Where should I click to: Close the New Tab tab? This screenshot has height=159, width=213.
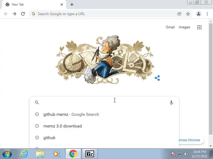[x=62, y=5]
